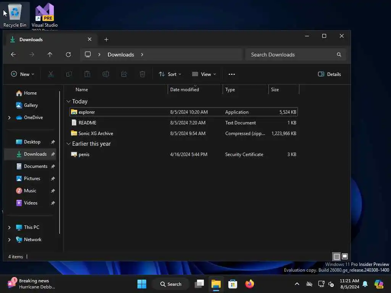Expand the Network tree node
The height and width of the screenshot is (293, 391).
pos(9,240)
